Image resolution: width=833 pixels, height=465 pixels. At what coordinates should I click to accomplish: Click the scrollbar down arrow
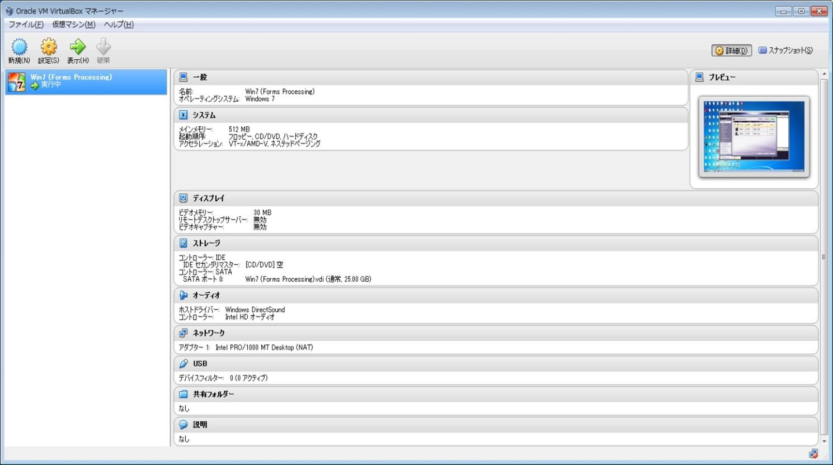point(824,441)
